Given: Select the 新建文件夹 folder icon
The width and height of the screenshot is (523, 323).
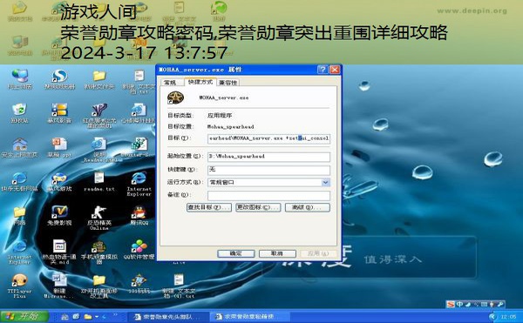Looking at the screenshot, I should 99,79.
